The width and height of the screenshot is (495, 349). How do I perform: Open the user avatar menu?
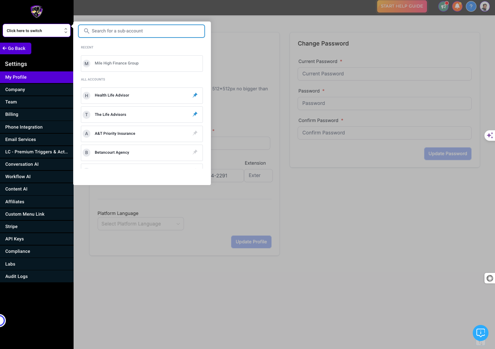point(485,6)
